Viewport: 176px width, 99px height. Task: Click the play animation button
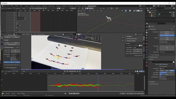tap(75, 94)
